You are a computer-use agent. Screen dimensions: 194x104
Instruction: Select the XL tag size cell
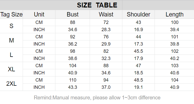(11, 69)
